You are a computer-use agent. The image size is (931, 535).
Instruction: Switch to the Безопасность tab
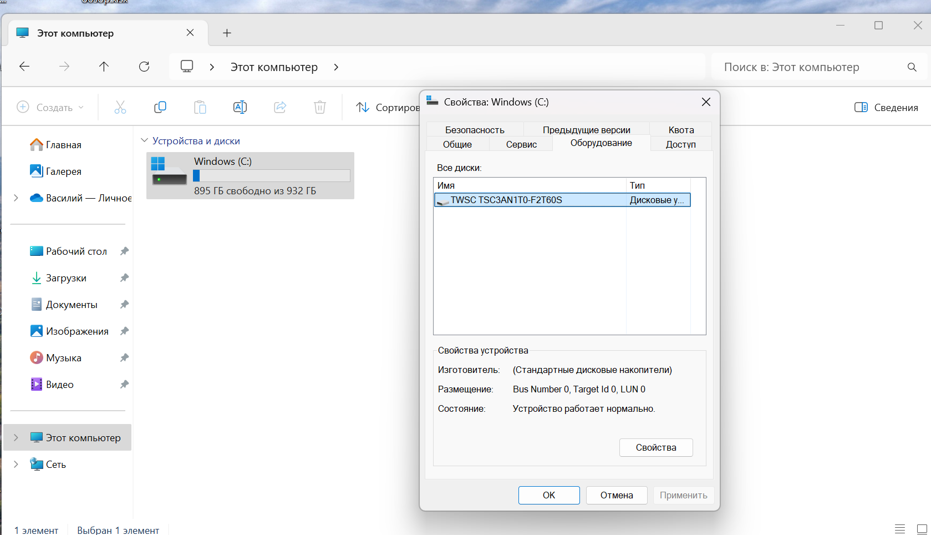coord(475,130)
